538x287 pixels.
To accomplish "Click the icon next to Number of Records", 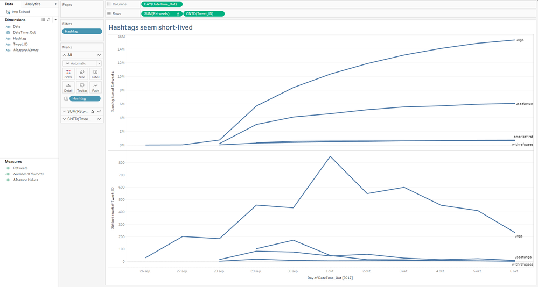I will coord(8,174).
